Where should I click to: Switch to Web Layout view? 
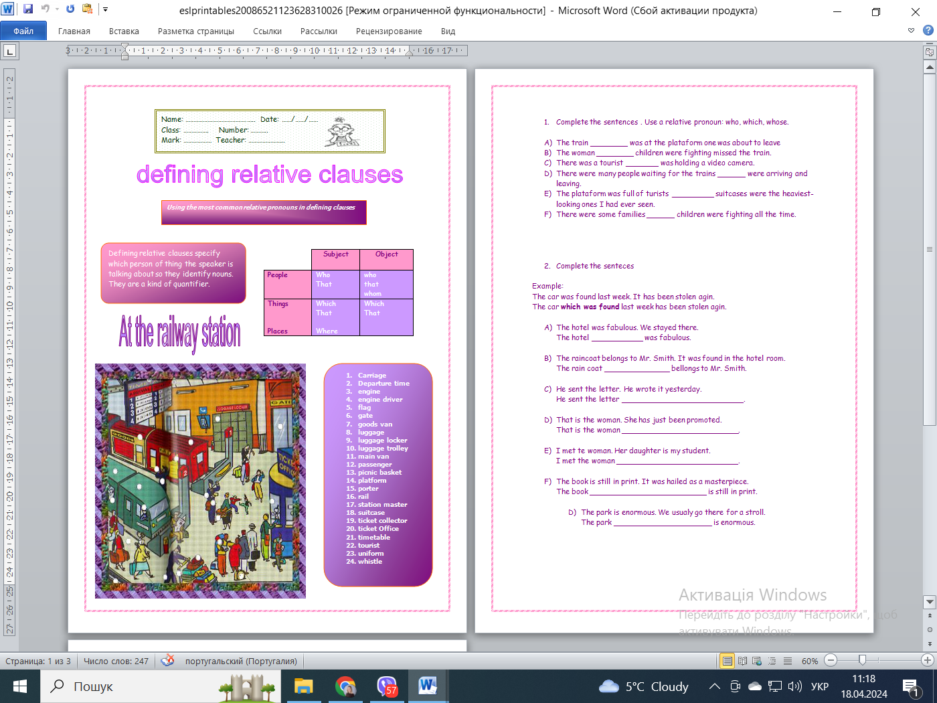pyautogui.click(x=757, y=661)
